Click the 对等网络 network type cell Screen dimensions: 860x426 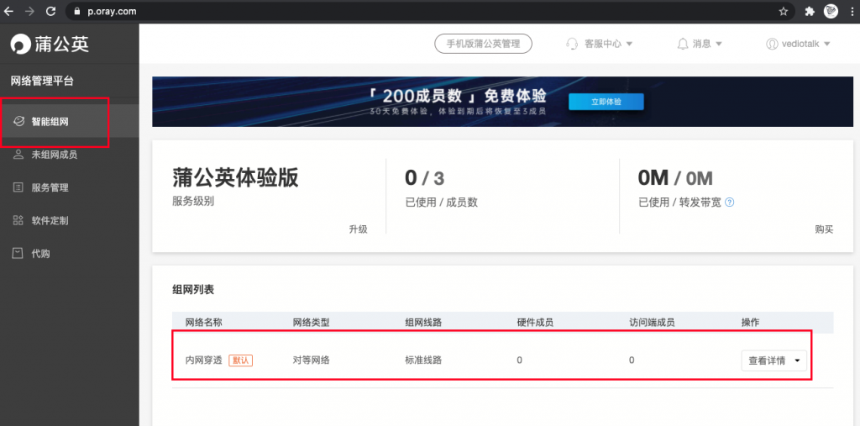[312, 360]
